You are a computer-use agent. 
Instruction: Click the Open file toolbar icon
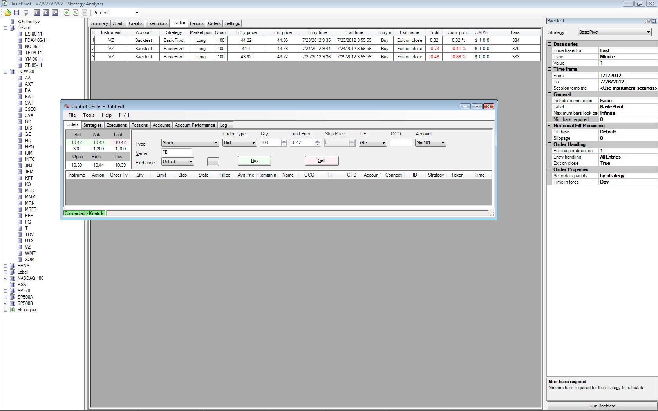tap(7, 13)
